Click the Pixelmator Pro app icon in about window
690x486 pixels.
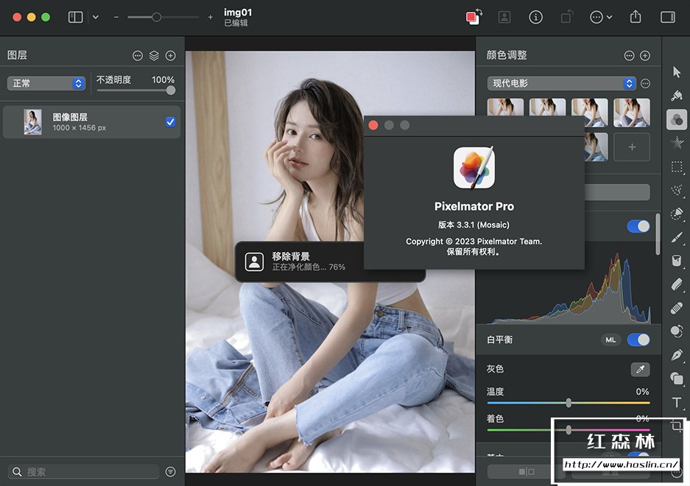pyautogui.click(x=474, y=168)
